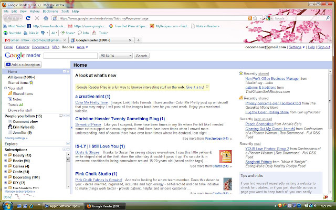The width and height of the screenshot is (336, 210).
Task: Open Sharing settings link
Action: click(x=16, y=138)
